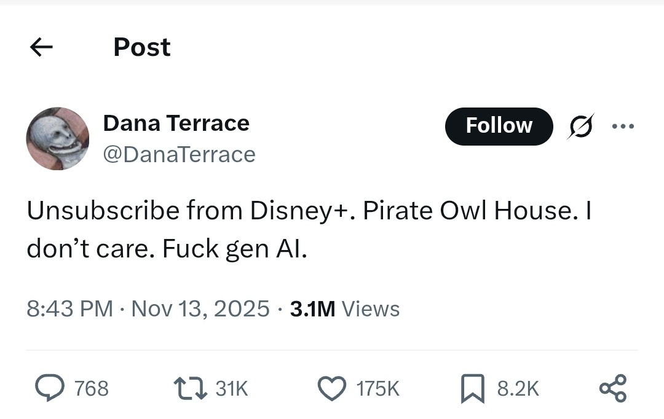This screenshot has height=419, width=664.
Task: Open the 3.1M Views analytics
Action: coord(345,308)
